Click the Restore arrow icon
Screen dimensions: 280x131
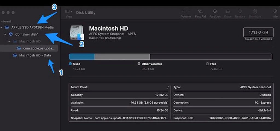tap(240, 11)
